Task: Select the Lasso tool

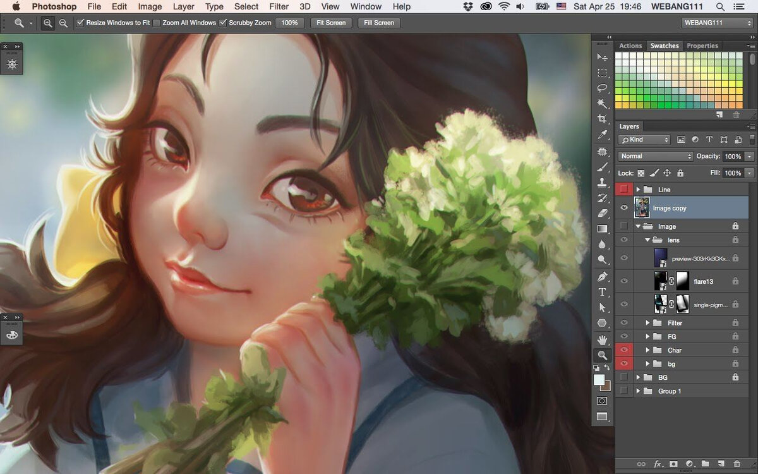Action: click(602, 88)
